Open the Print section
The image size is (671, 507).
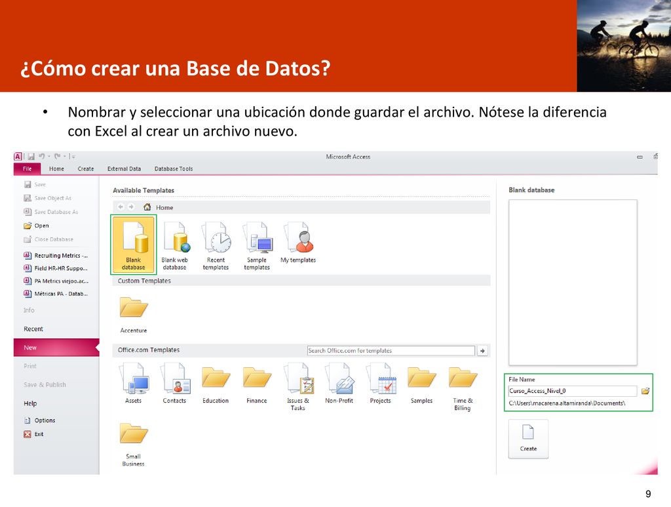30,366
